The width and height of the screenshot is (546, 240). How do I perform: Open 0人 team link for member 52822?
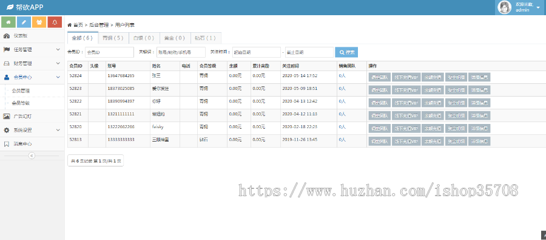(342, 101)
